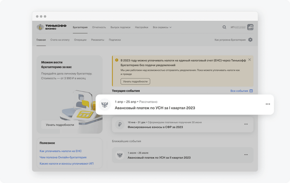Close the yellow ENS notification banner
This screenshot has width=290, height=183.
click(249, 60)
